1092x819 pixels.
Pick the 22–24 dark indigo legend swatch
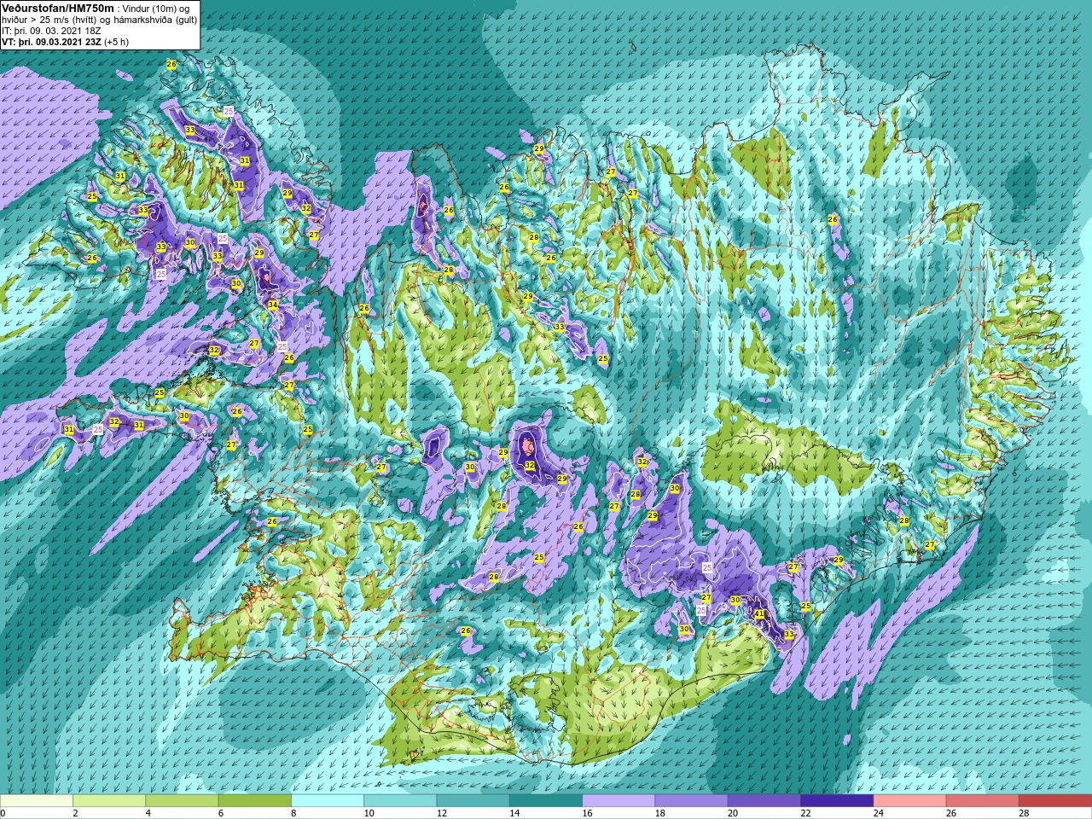point(837,801)
